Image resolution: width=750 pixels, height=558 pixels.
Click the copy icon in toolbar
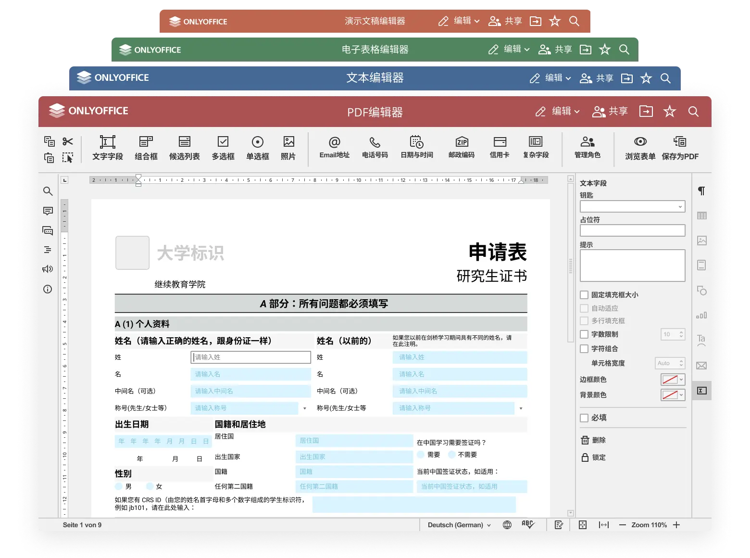click(x=49, y=141)
